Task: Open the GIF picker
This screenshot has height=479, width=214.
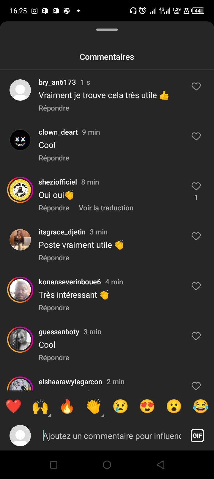Action: click(x=197, y=436)
